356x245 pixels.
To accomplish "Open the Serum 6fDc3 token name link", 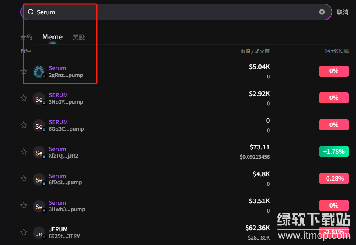I will pos(58,176).
